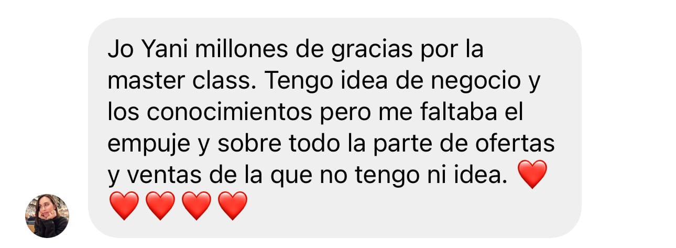This screenshot has width=676, height=248.
Task: Open the sender's profile picture avatar
Action: coord(47,215)
